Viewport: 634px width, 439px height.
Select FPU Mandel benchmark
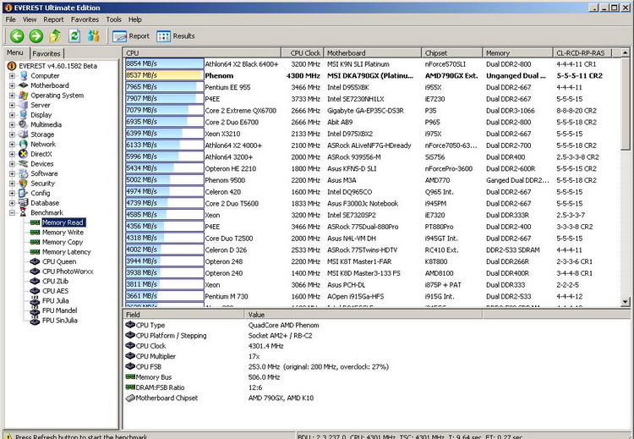coord(59,310)
